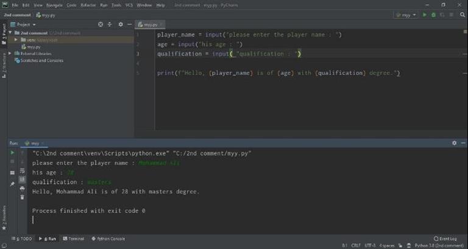468x249 pixels.
Task: Rerun the program in Run panel
Action: pos(12,153)
